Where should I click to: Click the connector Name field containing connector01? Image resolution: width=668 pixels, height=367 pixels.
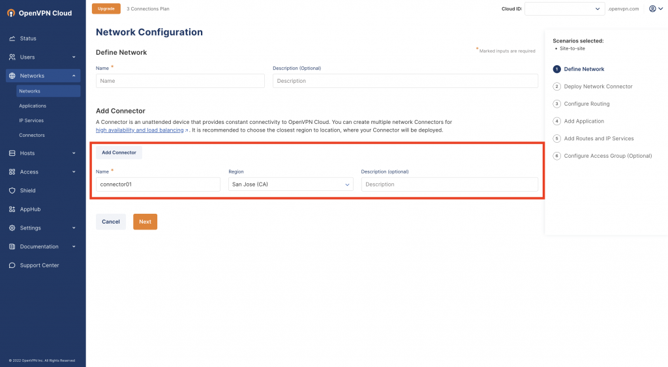pyautogui.click(x=158, y=184)
